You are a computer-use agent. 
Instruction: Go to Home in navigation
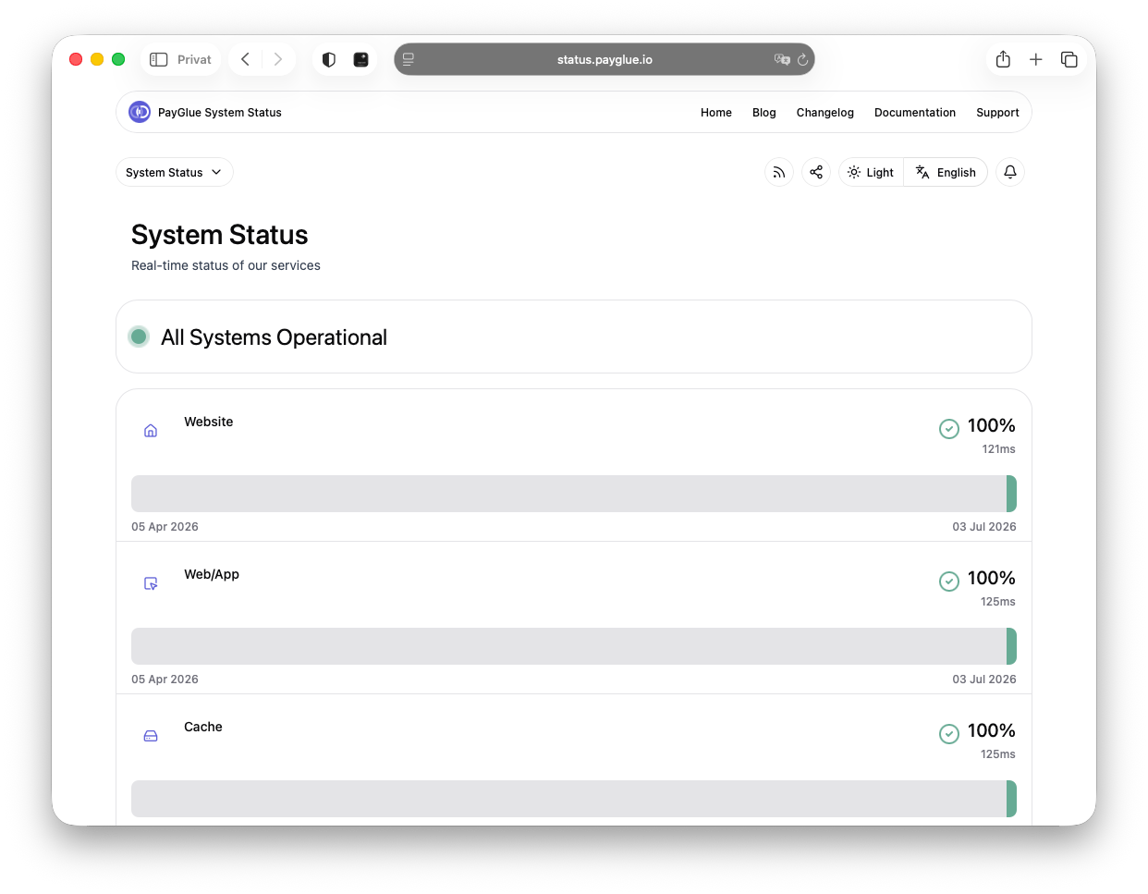716,112
